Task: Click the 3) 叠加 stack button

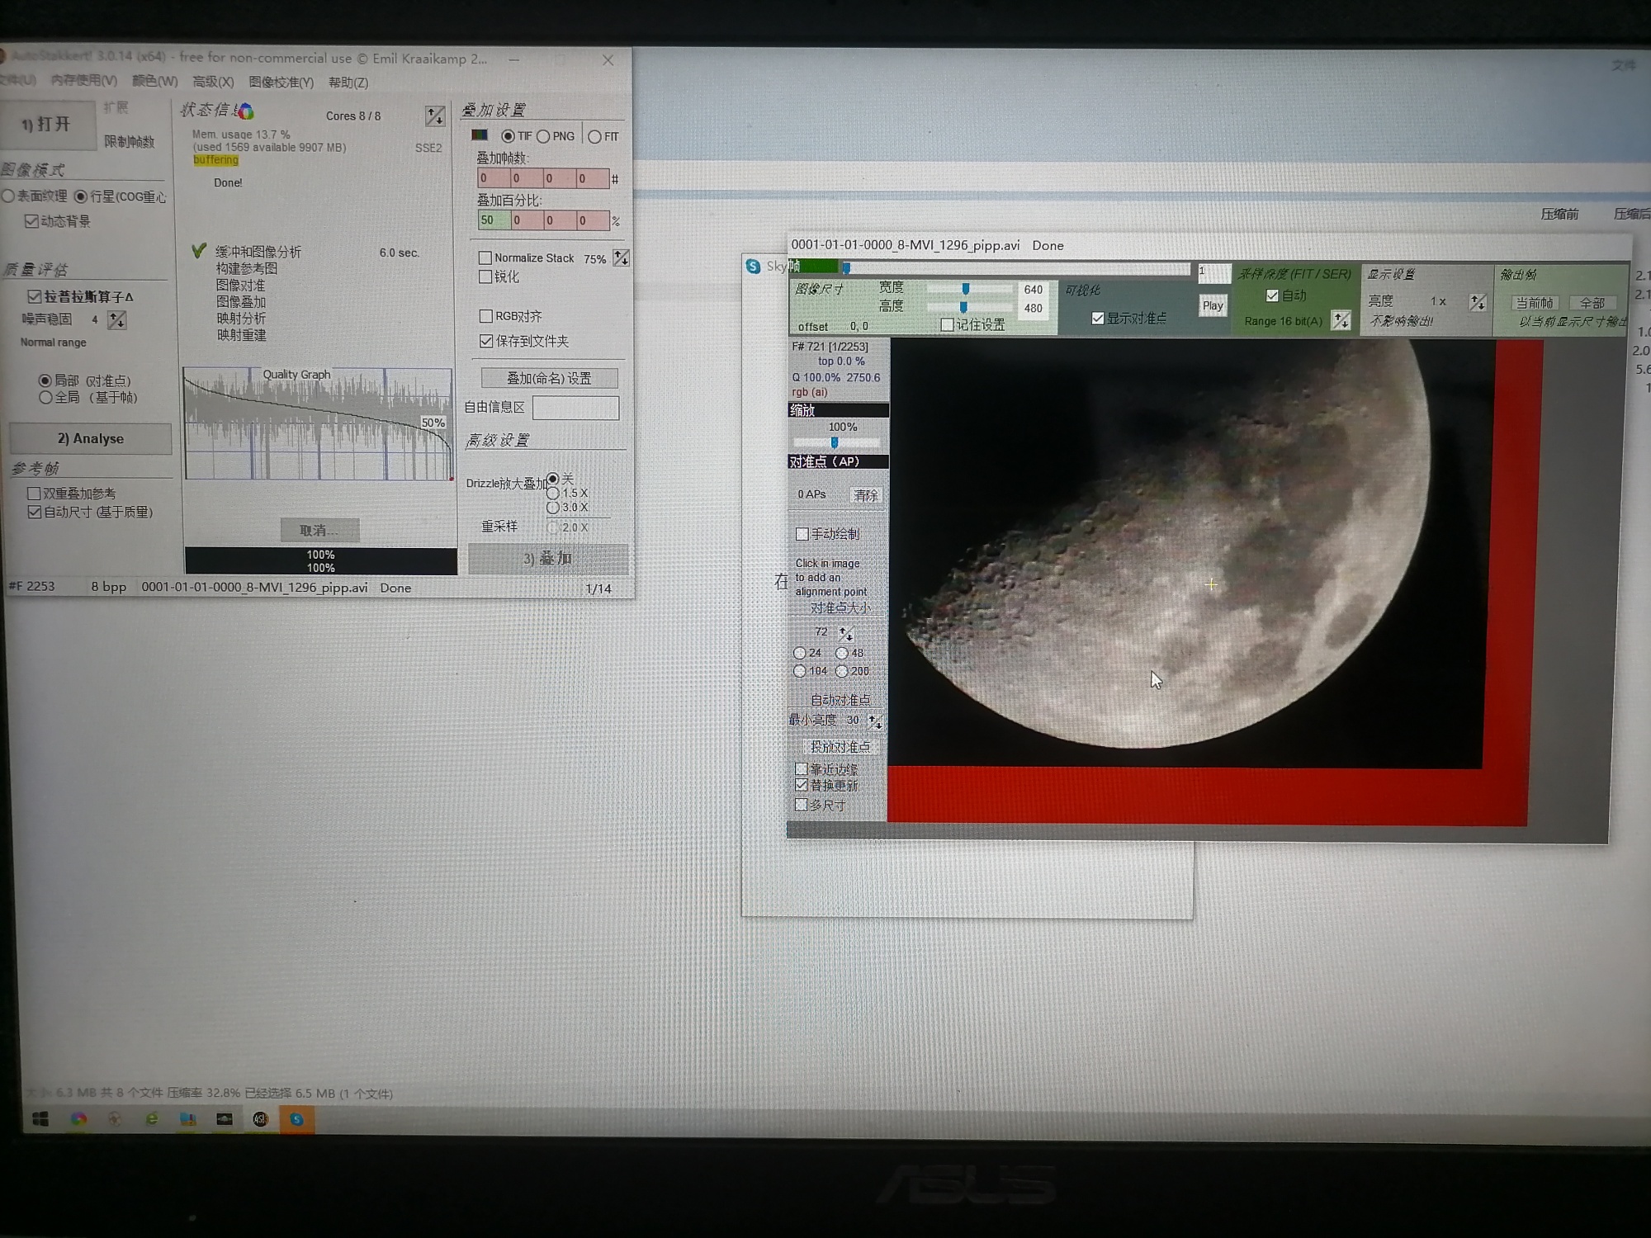Action: [x=548, y=559]
